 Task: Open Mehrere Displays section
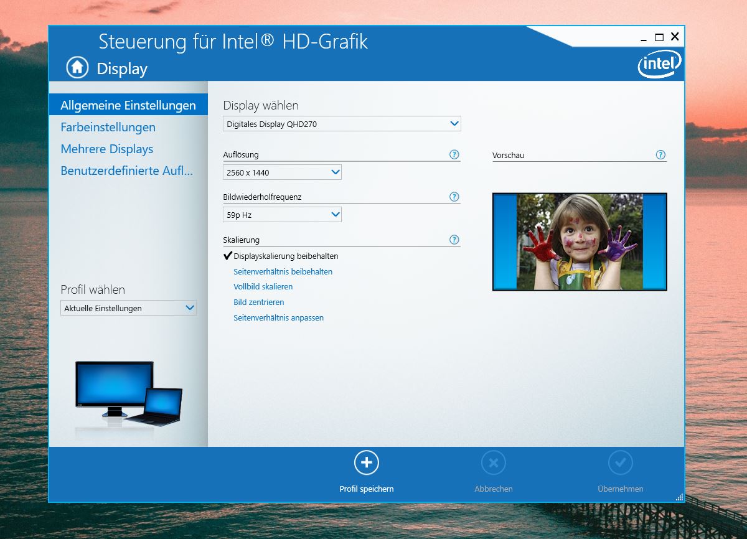pyautogui.click(x=106, y=149)
